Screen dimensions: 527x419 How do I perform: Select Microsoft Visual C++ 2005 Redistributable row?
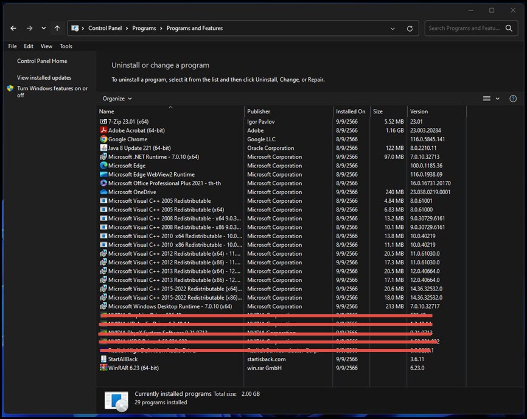click(282, 201)
